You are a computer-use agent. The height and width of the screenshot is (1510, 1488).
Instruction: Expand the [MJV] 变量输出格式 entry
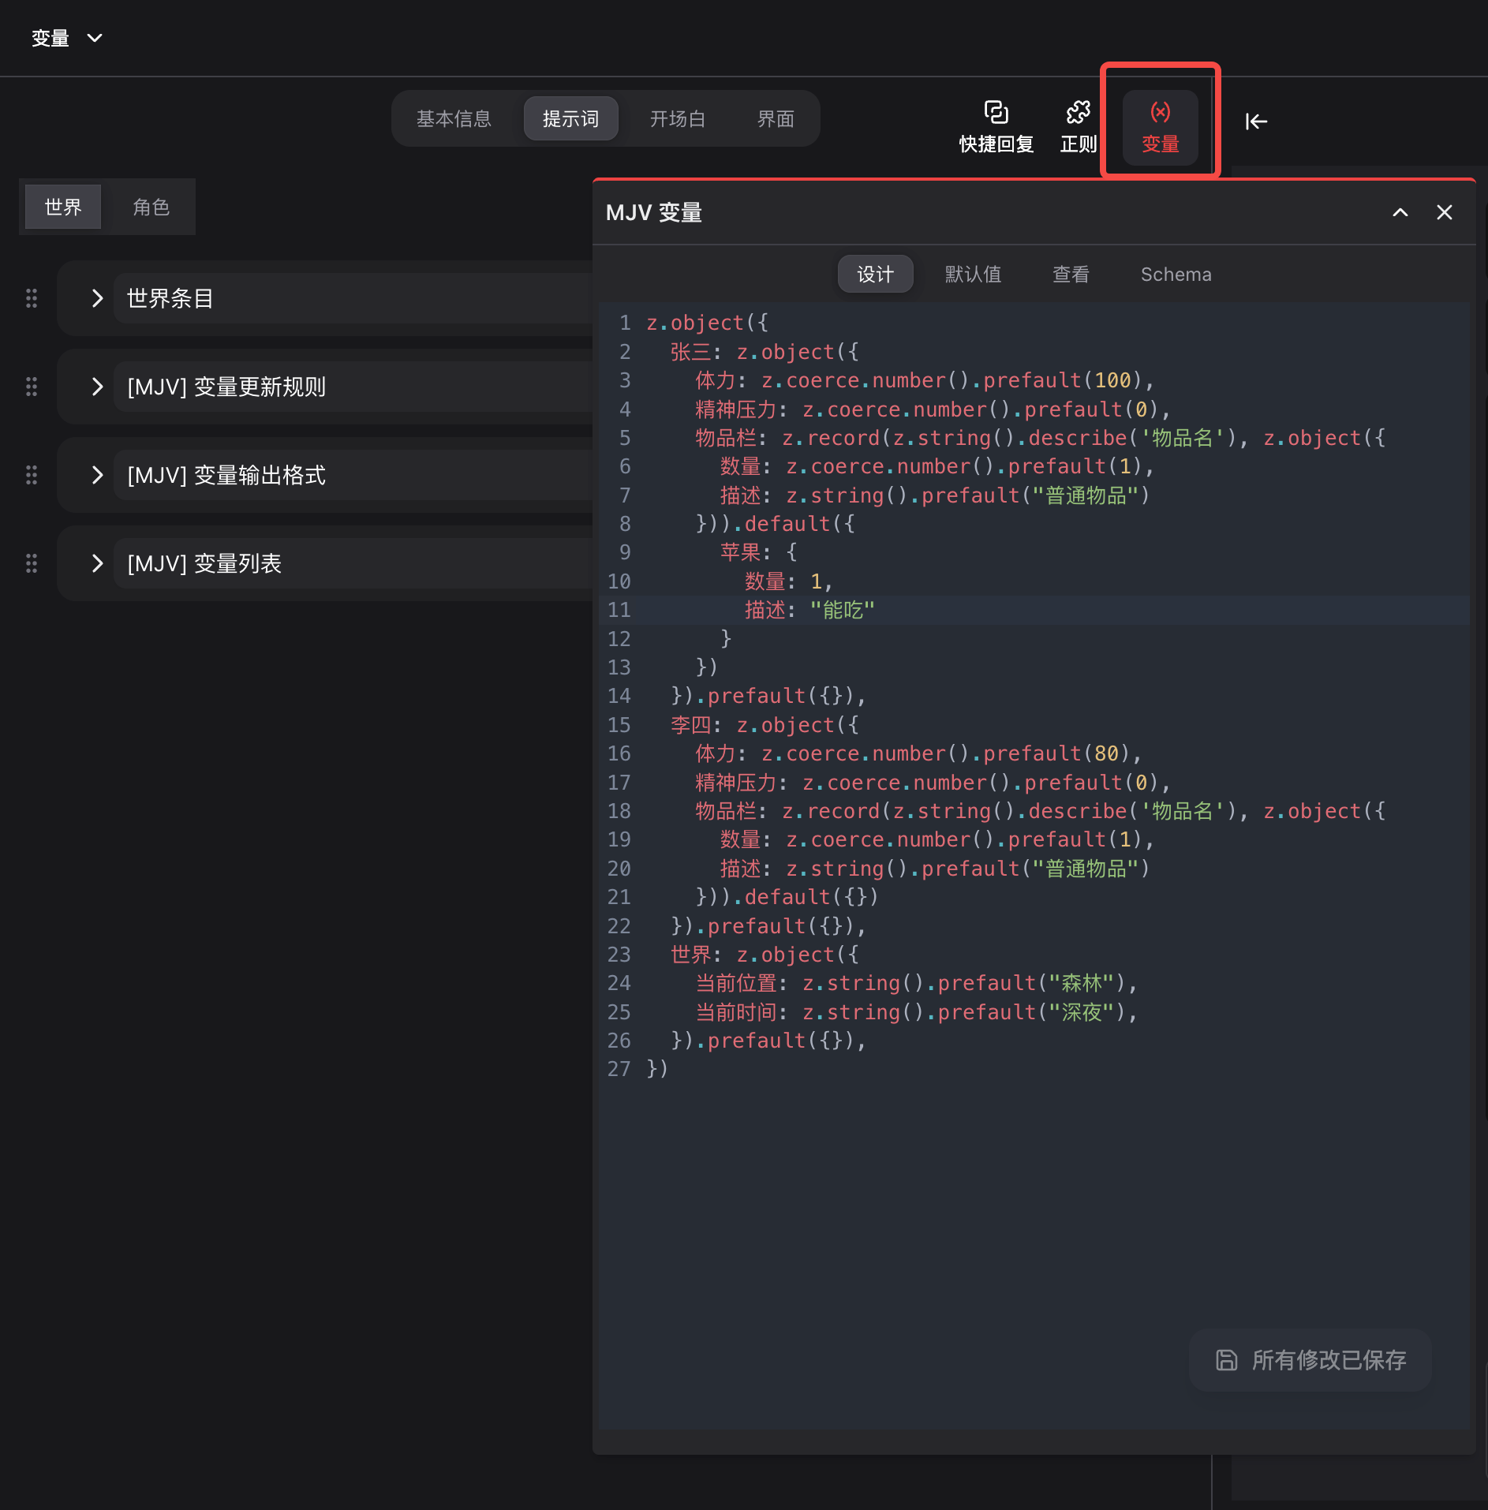point(97,475)
